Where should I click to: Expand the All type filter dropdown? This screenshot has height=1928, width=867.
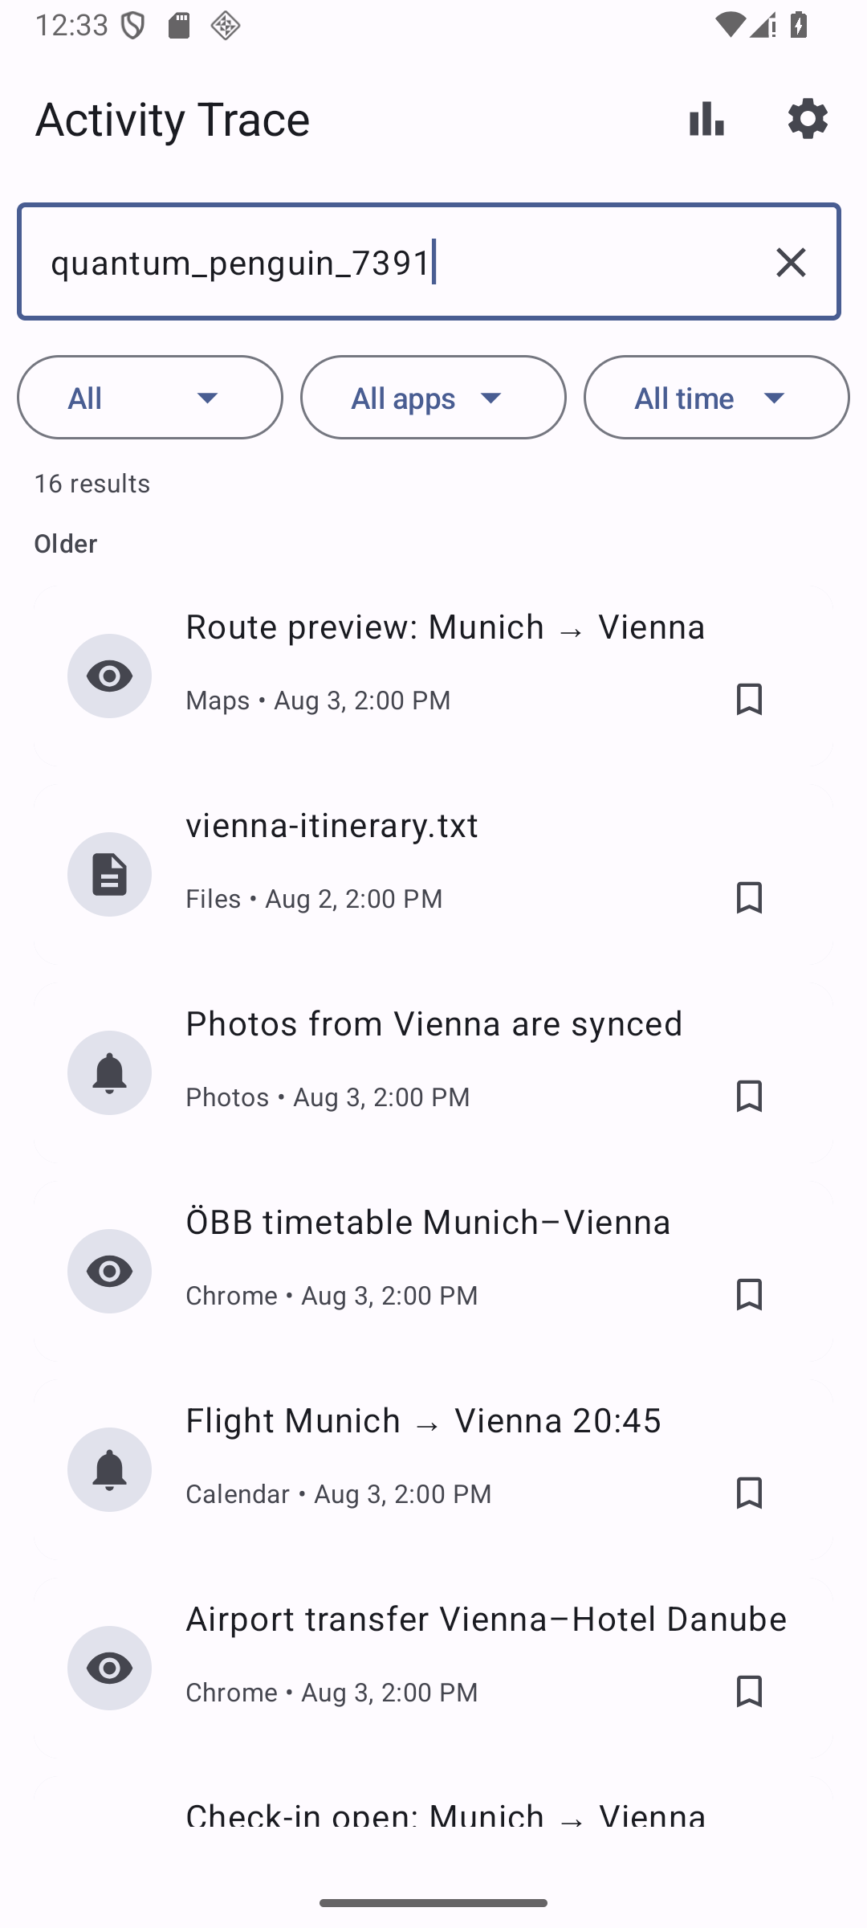[x=150, y=398]
